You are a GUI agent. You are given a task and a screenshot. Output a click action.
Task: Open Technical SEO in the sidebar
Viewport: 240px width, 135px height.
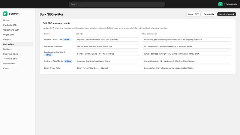point(10,58)
